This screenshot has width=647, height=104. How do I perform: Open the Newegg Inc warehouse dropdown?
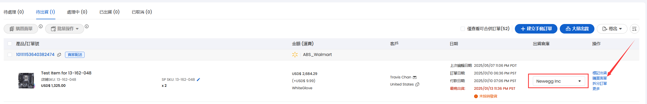click(559, 81)
